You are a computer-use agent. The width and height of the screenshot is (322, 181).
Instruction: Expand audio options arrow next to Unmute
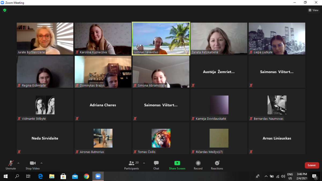click(x=18, y=163)
